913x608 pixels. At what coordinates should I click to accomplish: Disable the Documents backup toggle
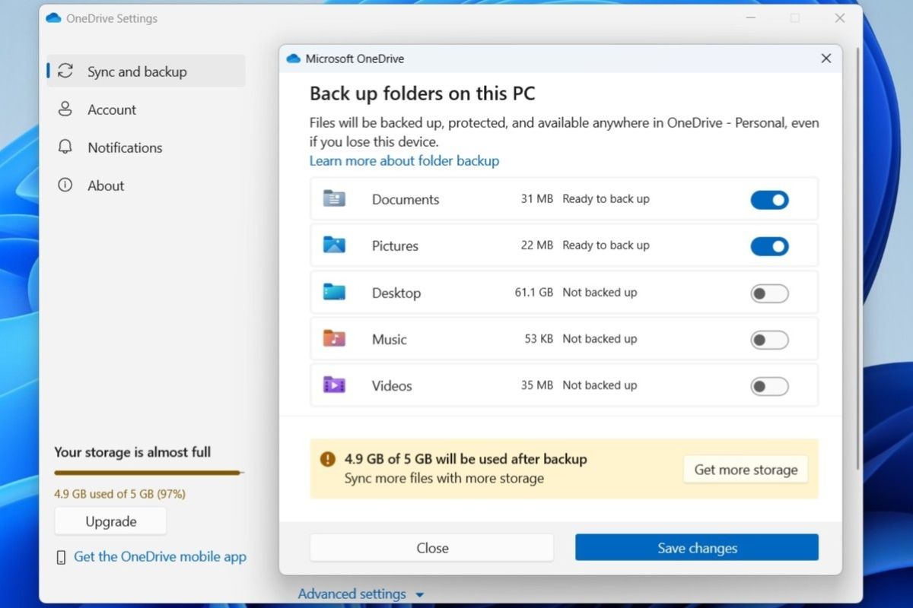point(769,199)
